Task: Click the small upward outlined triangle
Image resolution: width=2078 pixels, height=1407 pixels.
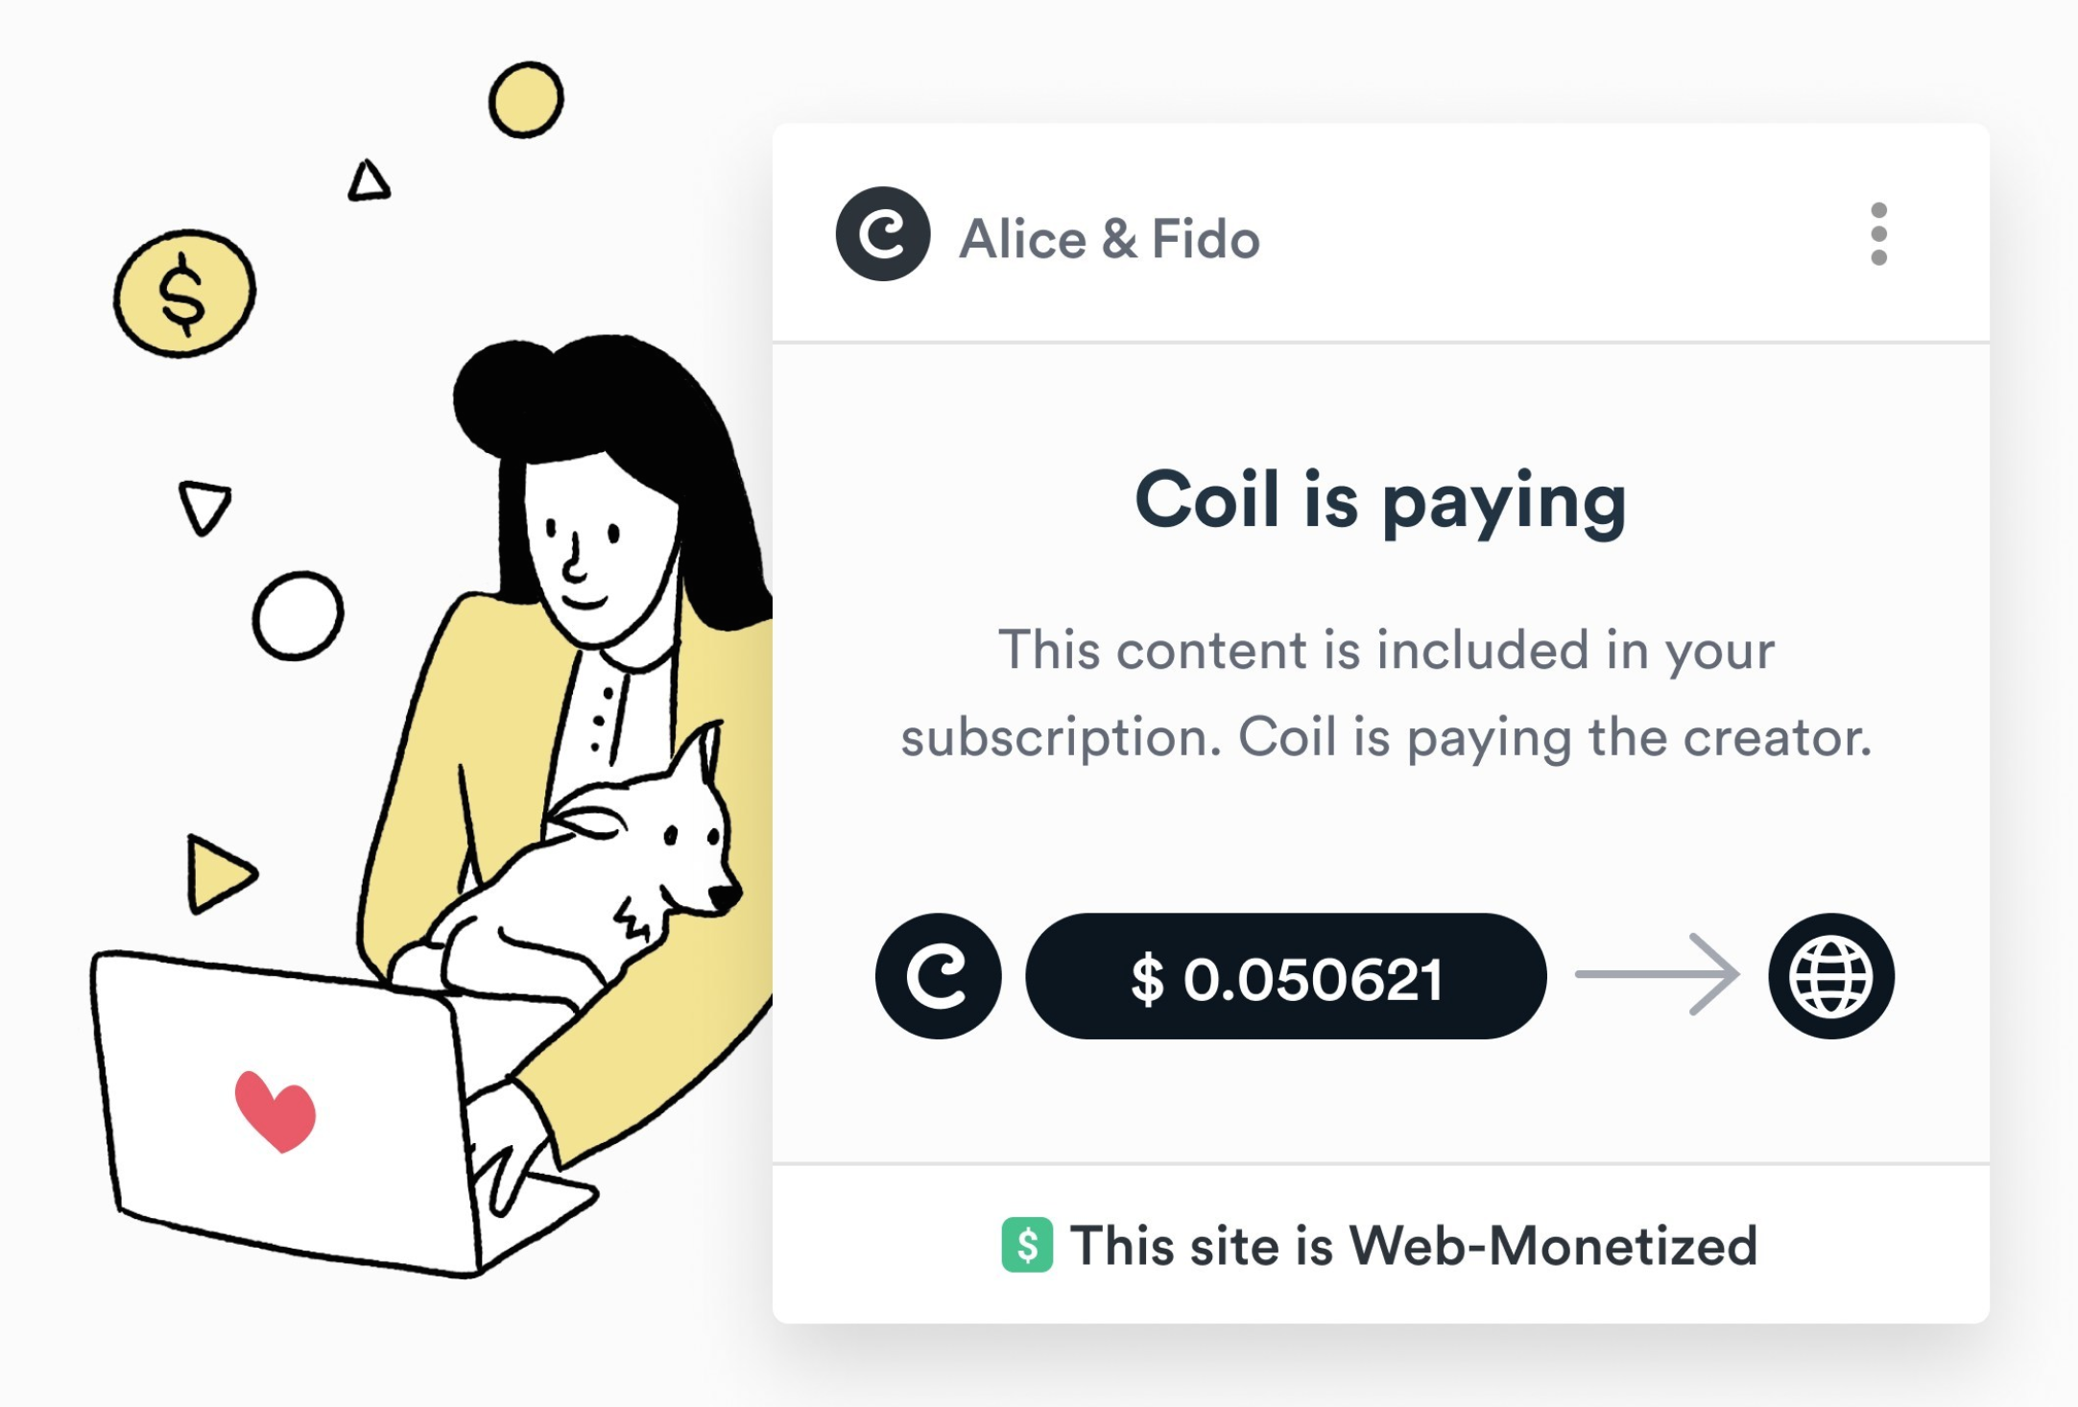Action: click(x=369, y=180)
